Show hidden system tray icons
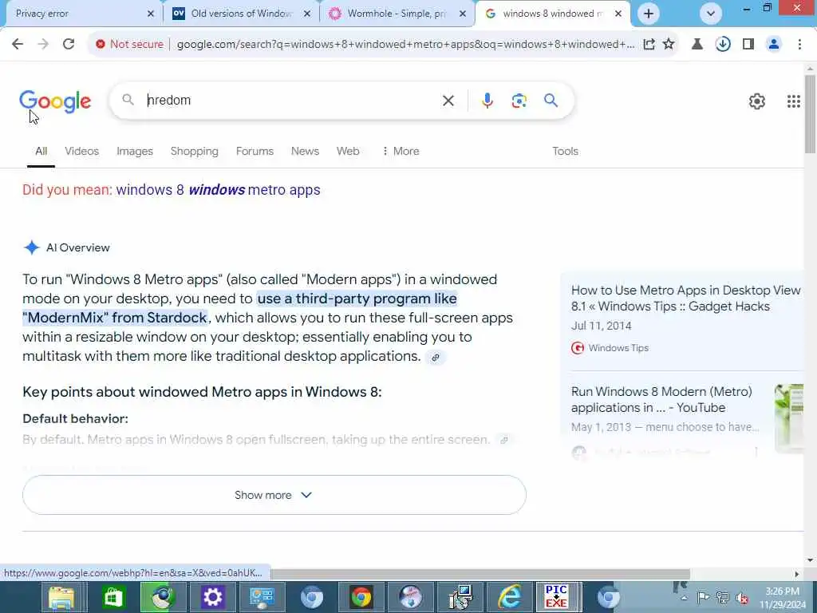 tap(684, 598)
